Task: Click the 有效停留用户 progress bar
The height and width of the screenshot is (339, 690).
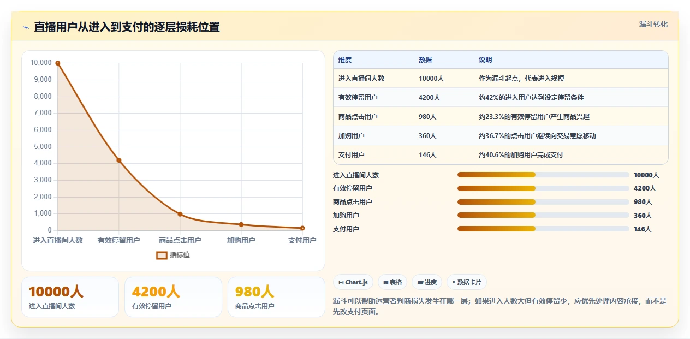Action: (x=543, y=188)
